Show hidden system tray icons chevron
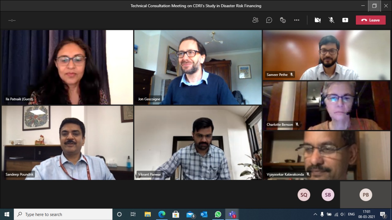 click(315, 214)
